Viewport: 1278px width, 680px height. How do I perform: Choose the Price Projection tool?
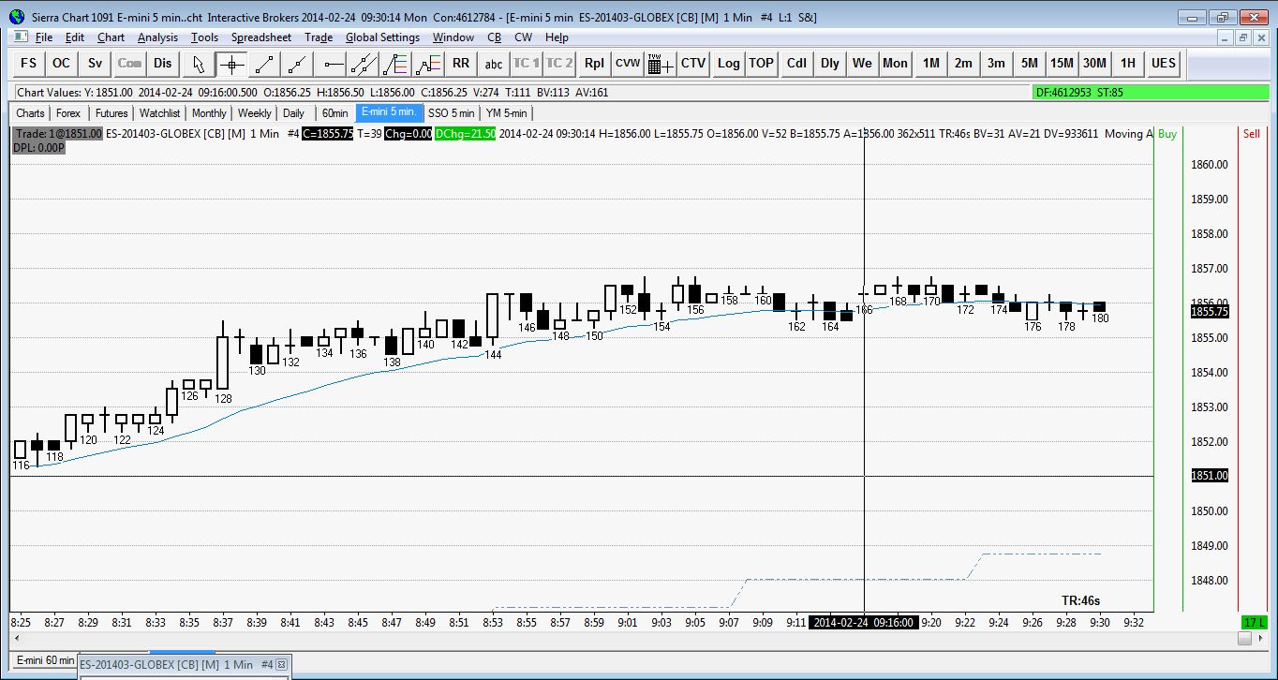[x=428, y=64]
